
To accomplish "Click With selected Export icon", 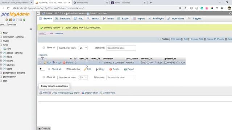I will pos(125,69).
